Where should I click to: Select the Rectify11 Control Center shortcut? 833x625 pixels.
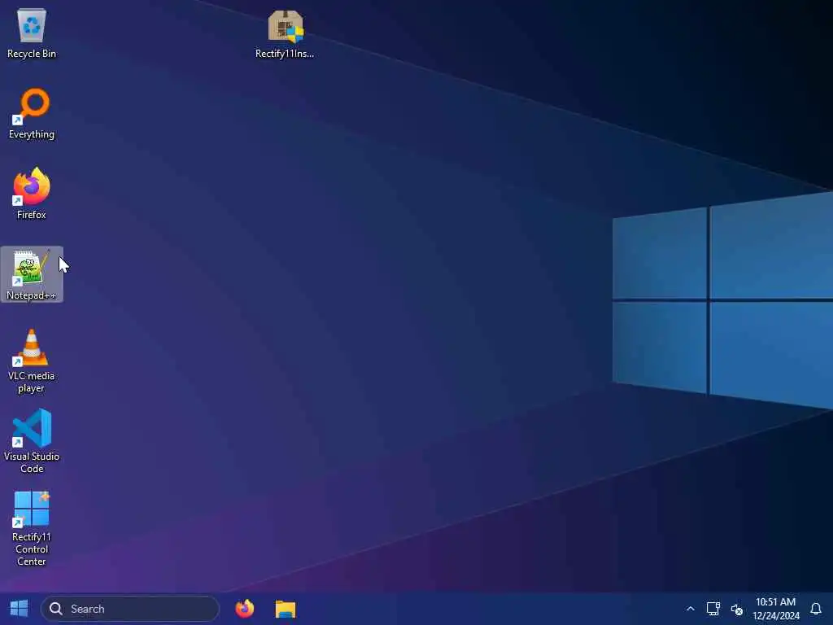pos(32,528)
